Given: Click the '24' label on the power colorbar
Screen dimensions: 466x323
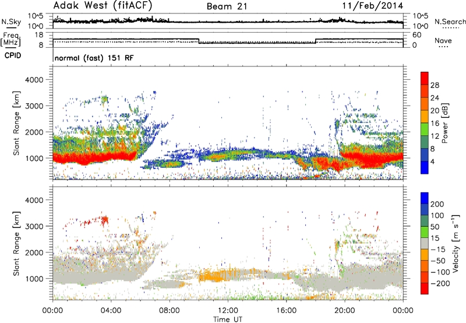Looking at the screenshot, I should (x=435, y=98).
